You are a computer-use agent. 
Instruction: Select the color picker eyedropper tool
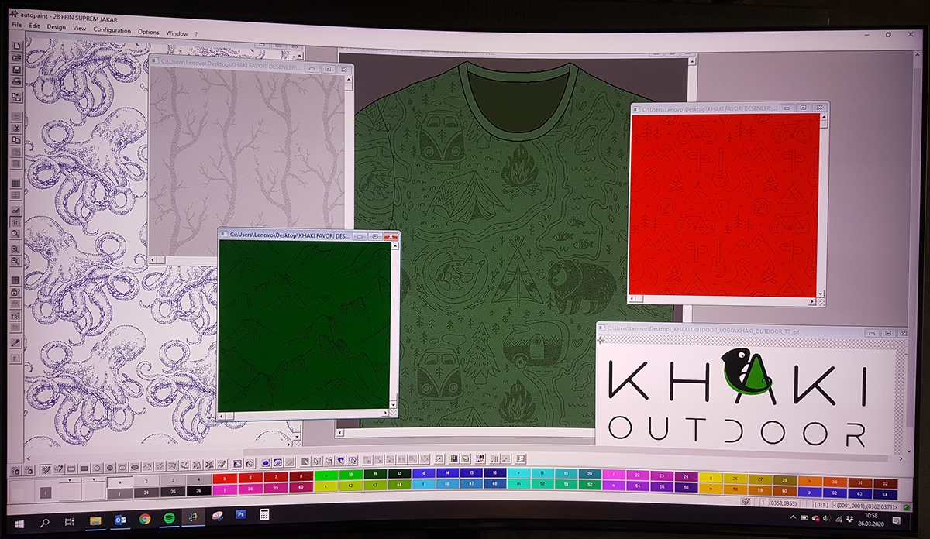click(x=17, y=342)
